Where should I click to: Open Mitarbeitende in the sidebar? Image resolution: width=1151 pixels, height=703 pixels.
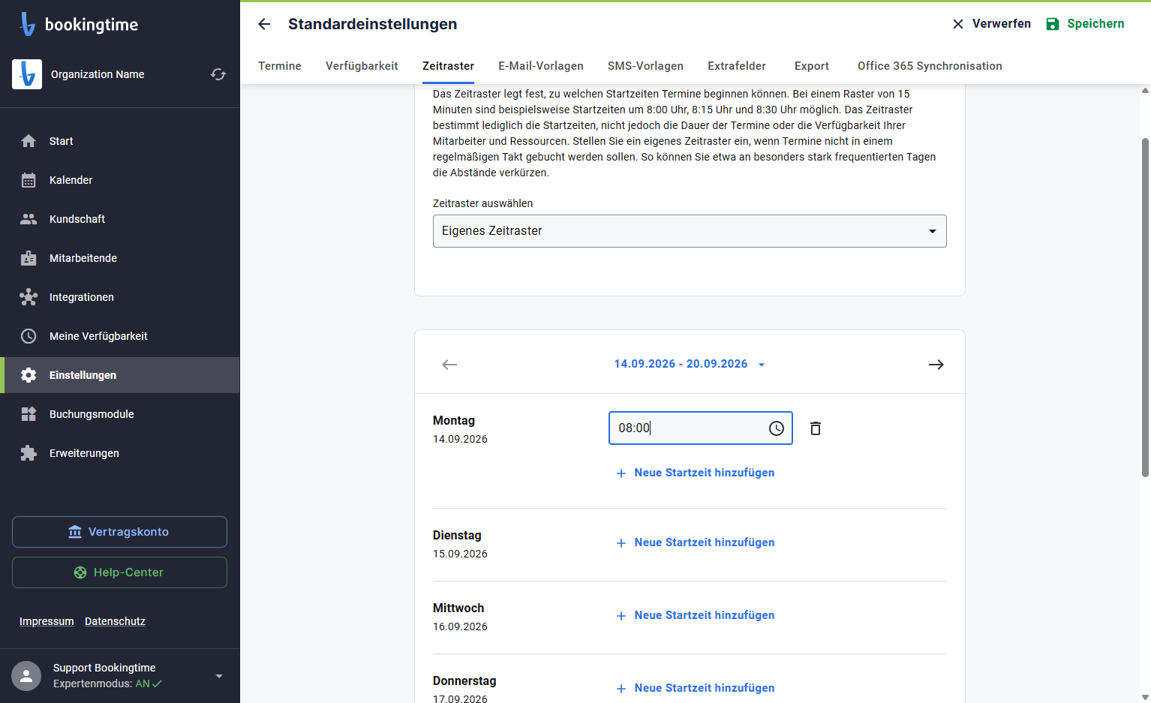(120, 258)
